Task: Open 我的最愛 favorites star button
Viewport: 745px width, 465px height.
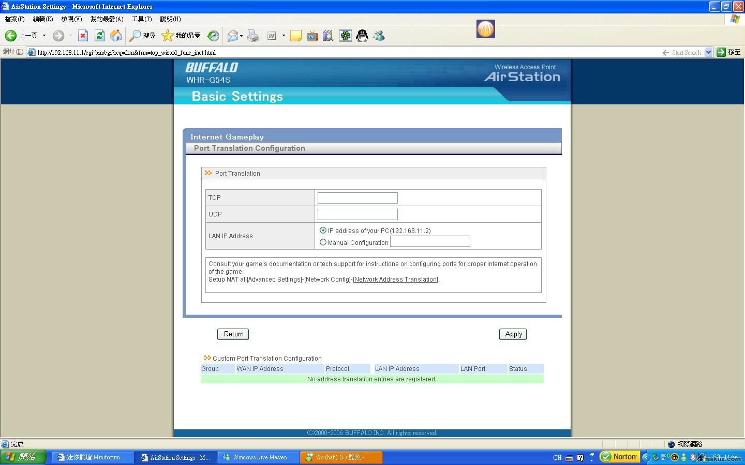Action: [181, 35]
